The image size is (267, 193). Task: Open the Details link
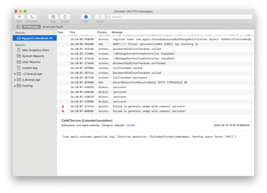(131, 125)
